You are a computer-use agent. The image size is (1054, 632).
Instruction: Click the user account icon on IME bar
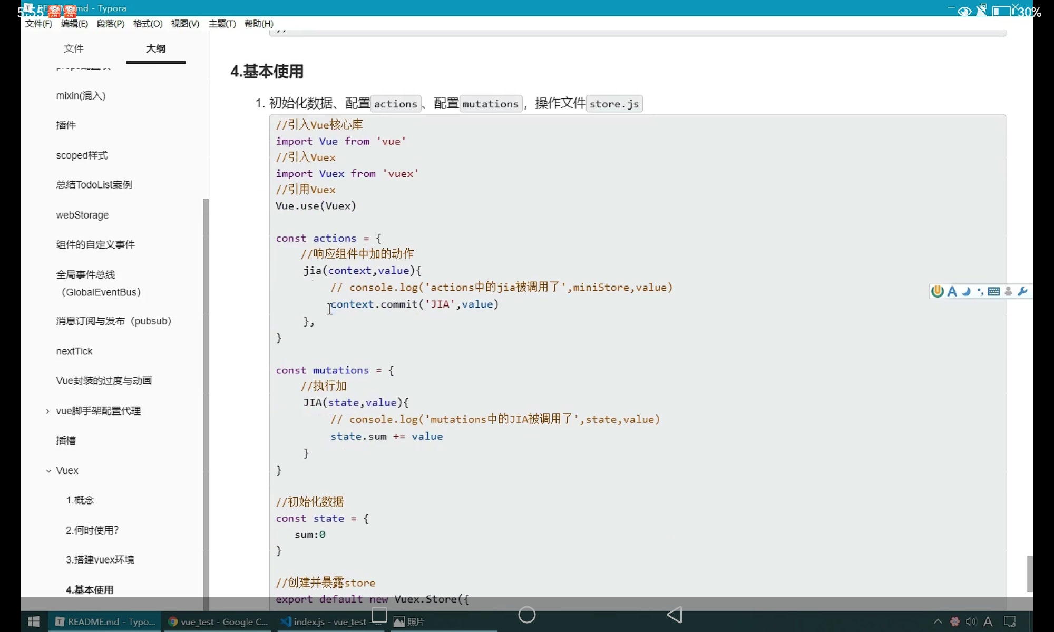[x=1008, y=291]
